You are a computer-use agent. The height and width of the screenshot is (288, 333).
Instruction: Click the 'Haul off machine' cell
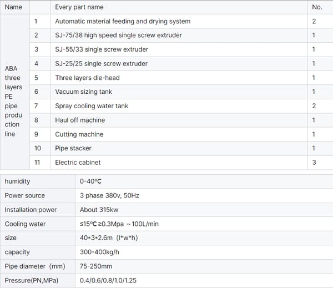pyautogui.click(x=80, y=120)
